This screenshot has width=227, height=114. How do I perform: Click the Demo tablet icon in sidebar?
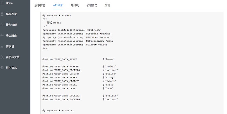(x=2, y=3)
